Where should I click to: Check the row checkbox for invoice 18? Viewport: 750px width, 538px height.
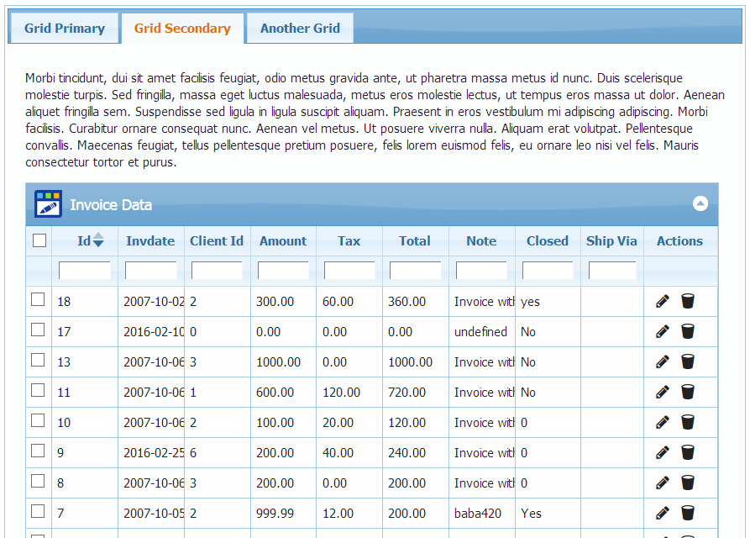pos(38,300)
